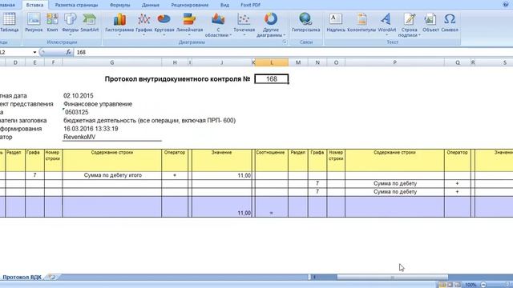Open Charts group dialog launcher
The image size is (513, 288).
click(285, 42)
